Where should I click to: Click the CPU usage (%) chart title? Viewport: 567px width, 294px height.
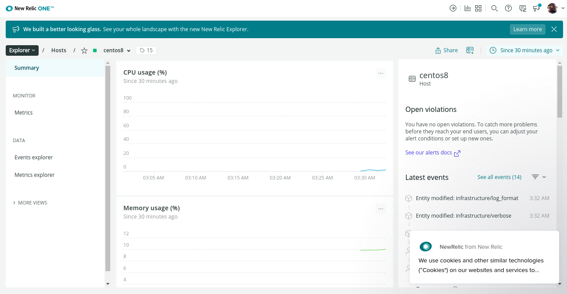pyautogui.click(x=145, y=72)
